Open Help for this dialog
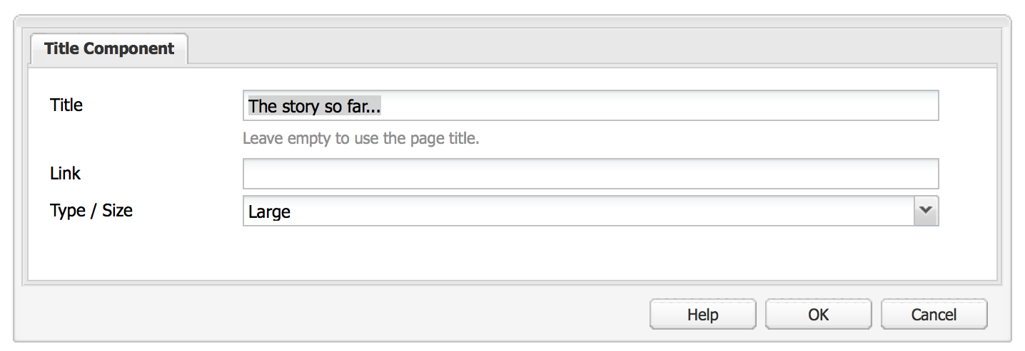 (702, 315)
